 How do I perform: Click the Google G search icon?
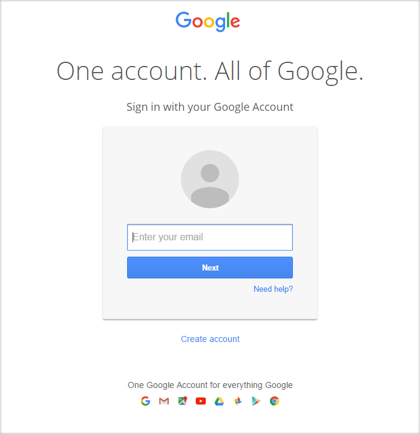pyautogui.click(x=145, y=401)
